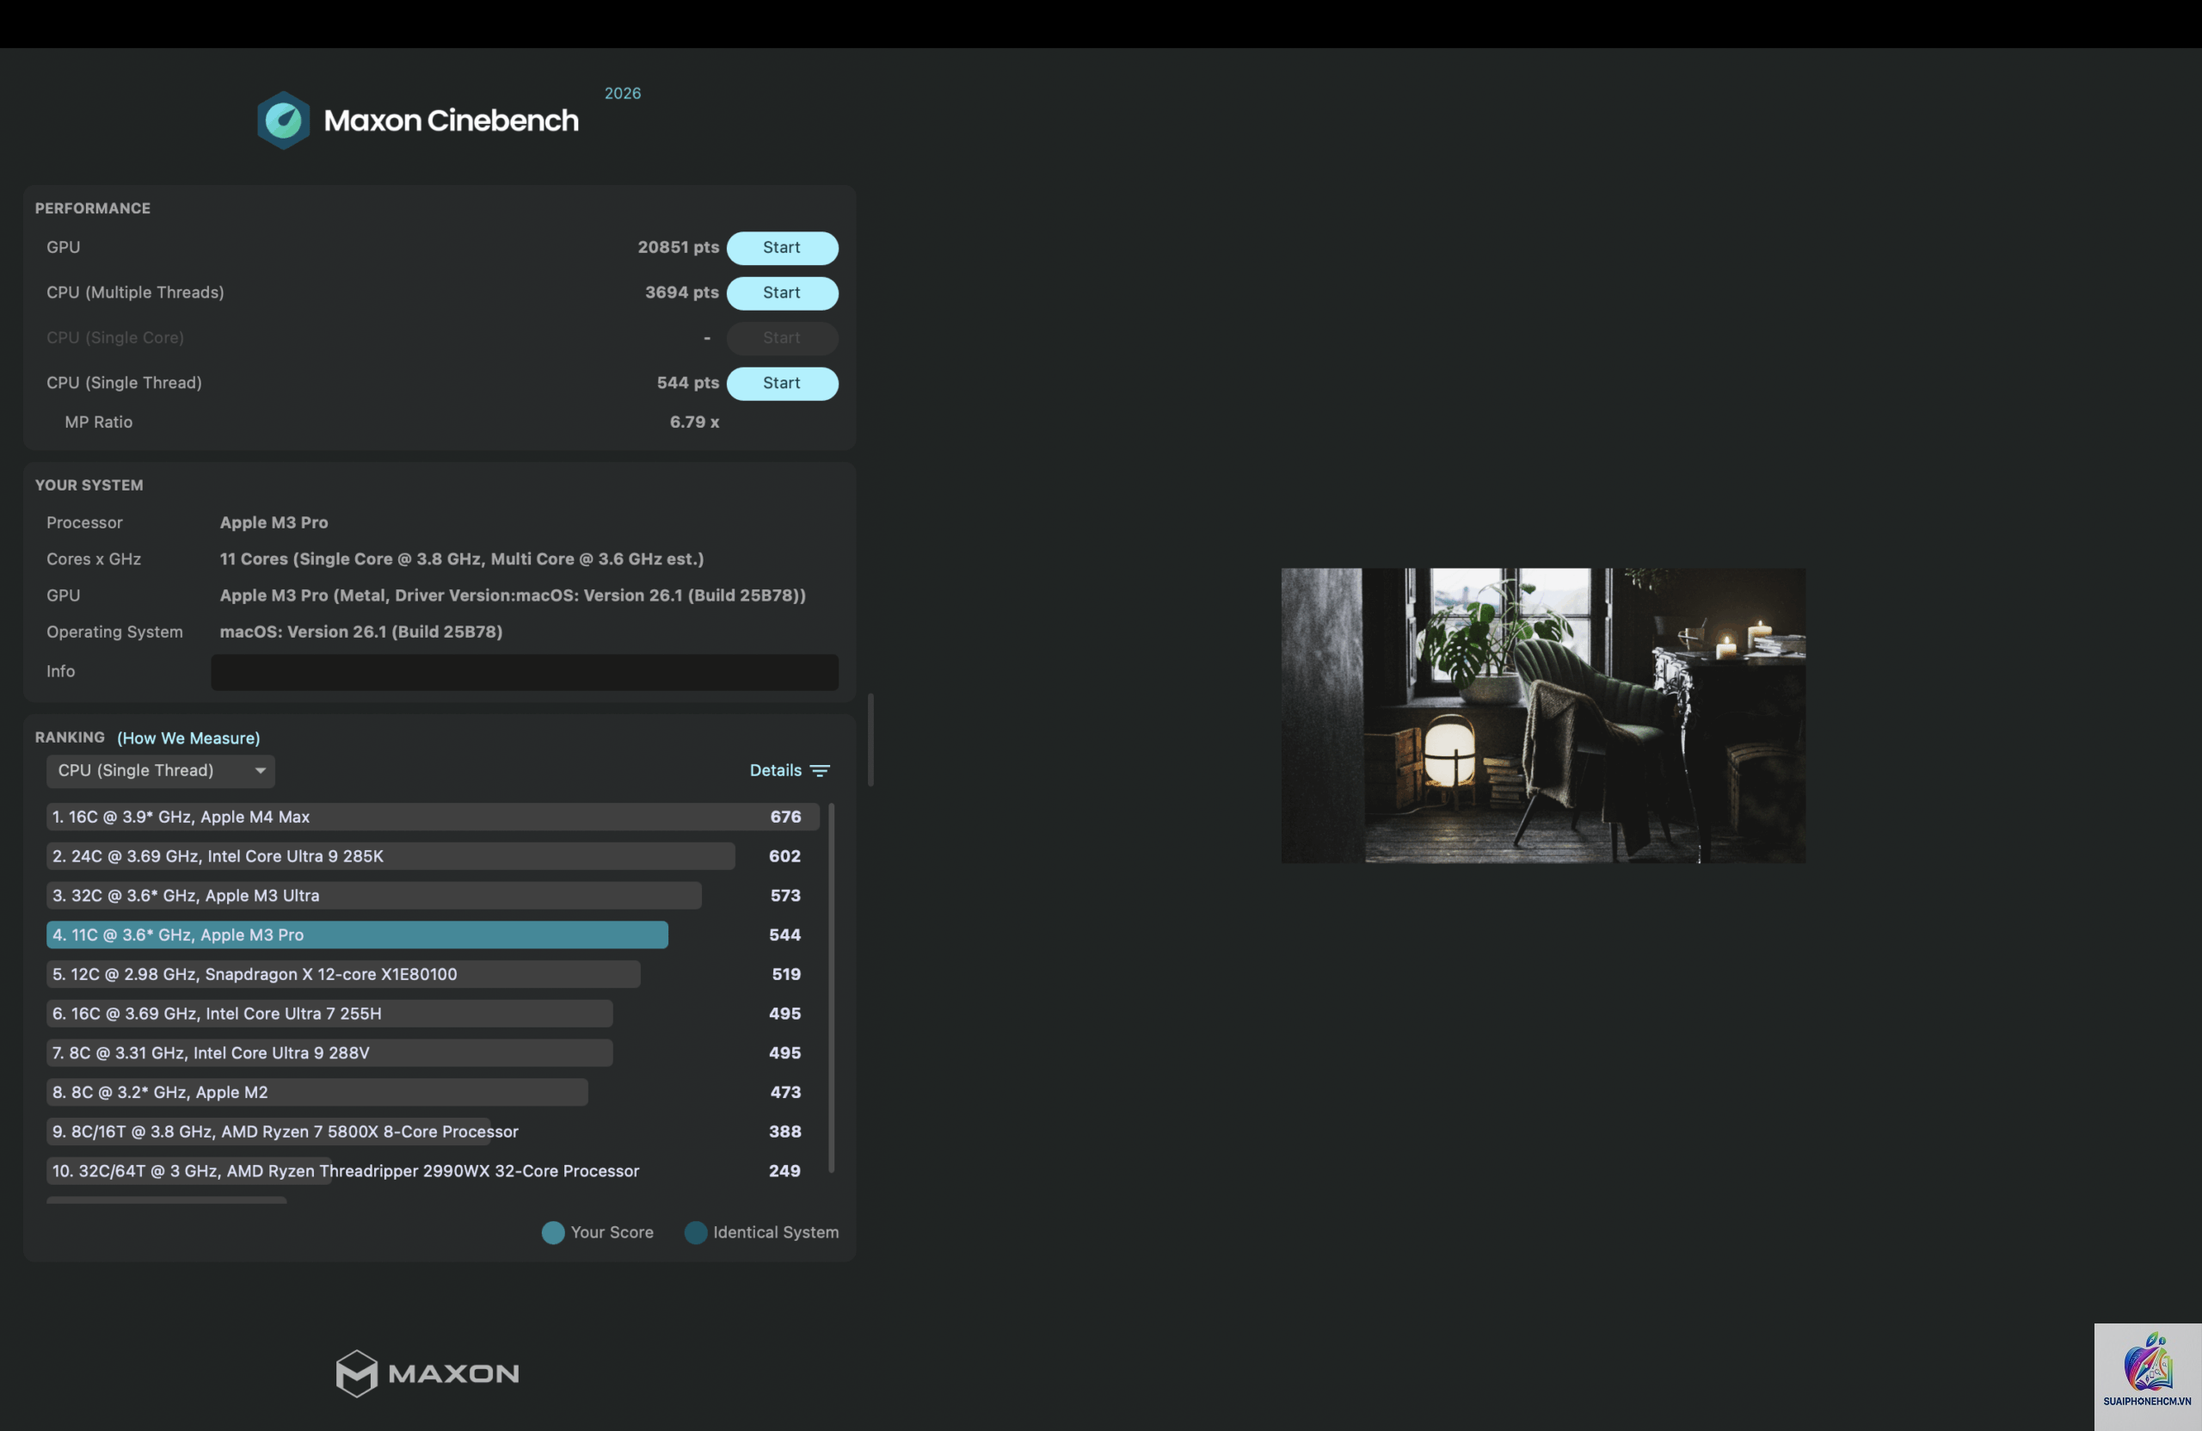The image size is (2202, 1431).
Task: Click the 2026 version label
Action: pyautogui.click(x=623, y=94)
